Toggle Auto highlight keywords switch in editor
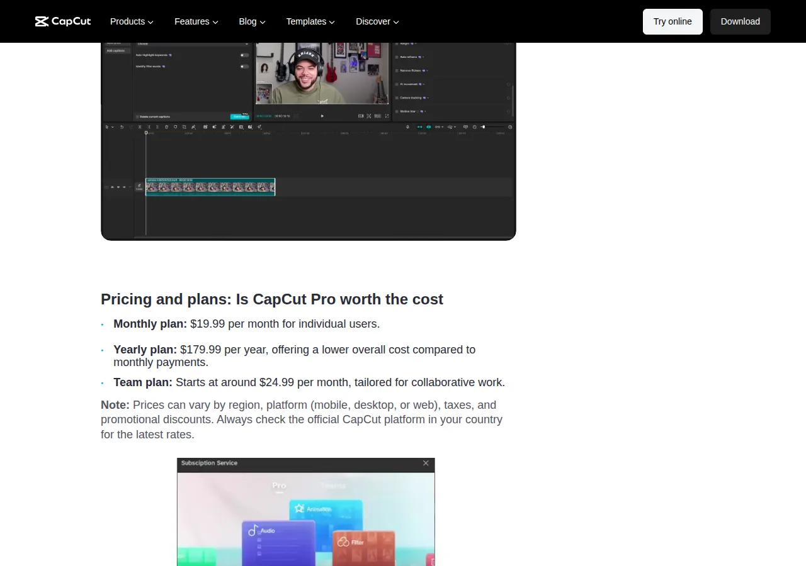This screenshot has height=566, width=806. click(244, 55)
